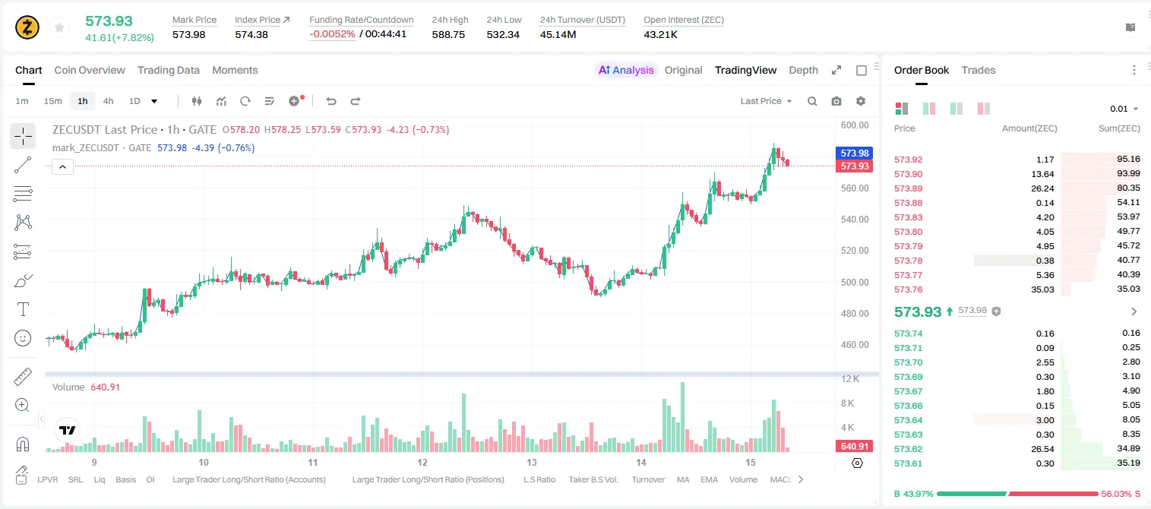Select the 15m timeframe button
The image size is (1151, 509).
52,101
